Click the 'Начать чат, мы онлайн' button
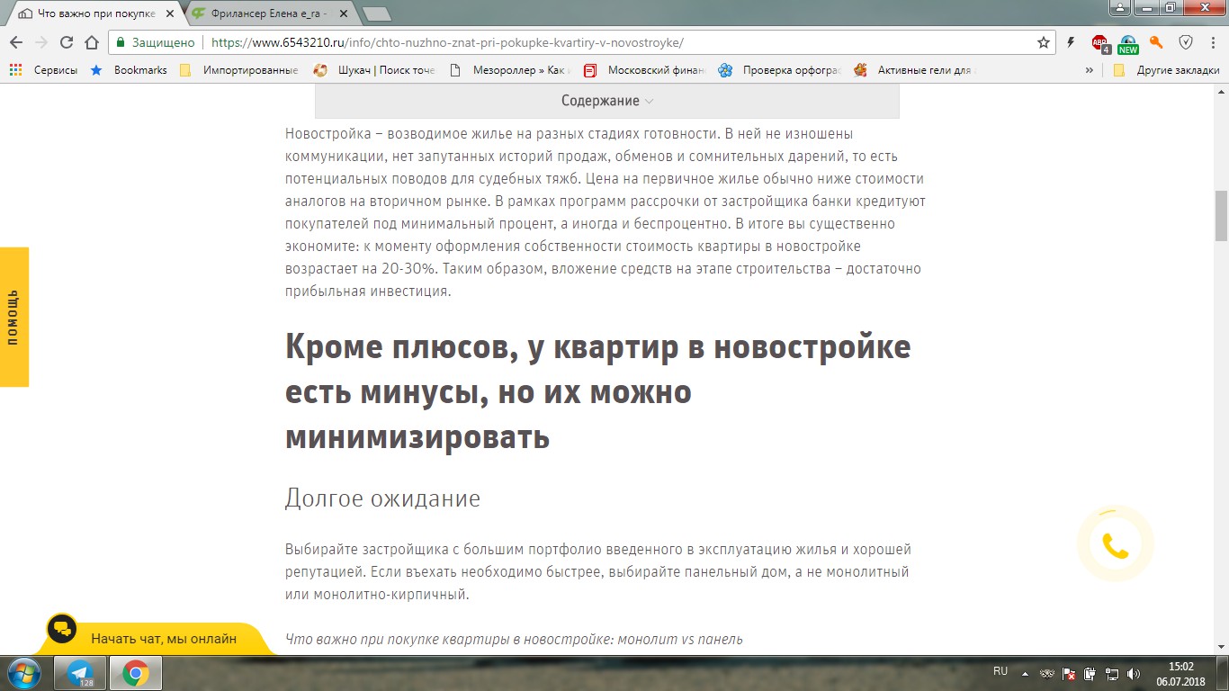Screen dimensions: 1229x691 tap(164, 639)
